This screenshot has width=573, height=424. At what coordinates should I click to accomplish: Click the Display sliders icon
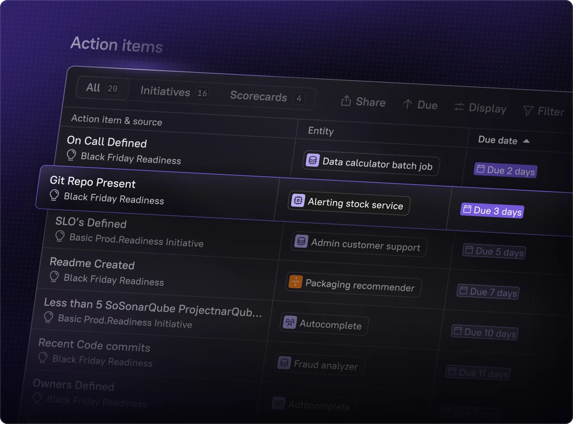tap(459, 107)
